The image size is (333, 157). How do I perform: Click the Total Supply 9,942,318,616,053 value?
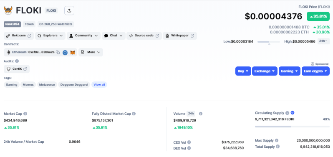[x=315, y=147]
